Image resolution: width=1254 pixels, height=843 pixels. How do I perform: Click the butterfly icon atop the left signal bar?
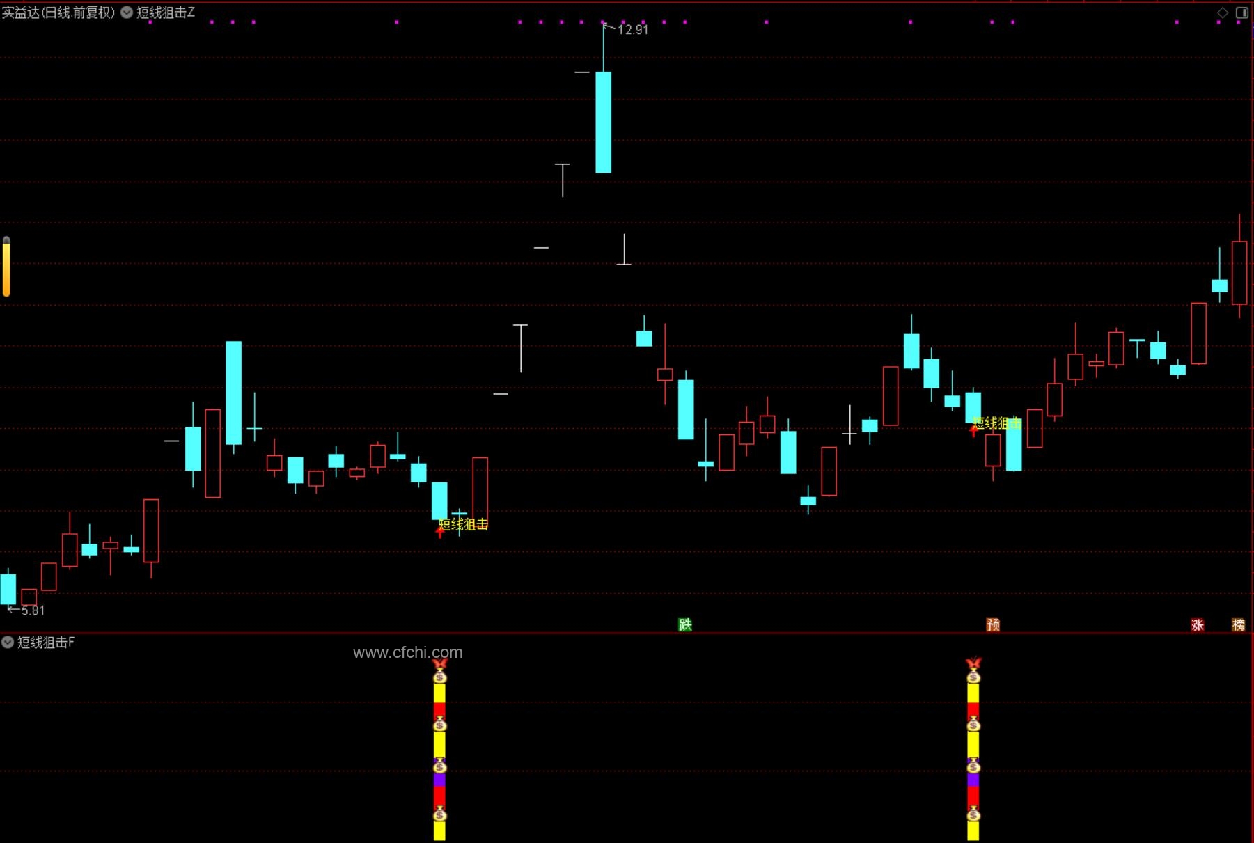(439, 663)
